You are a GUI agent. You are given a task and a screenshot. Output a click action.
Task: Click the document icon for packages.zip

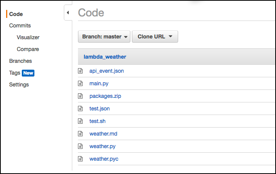pyautogui.click(x=80, y=96)
